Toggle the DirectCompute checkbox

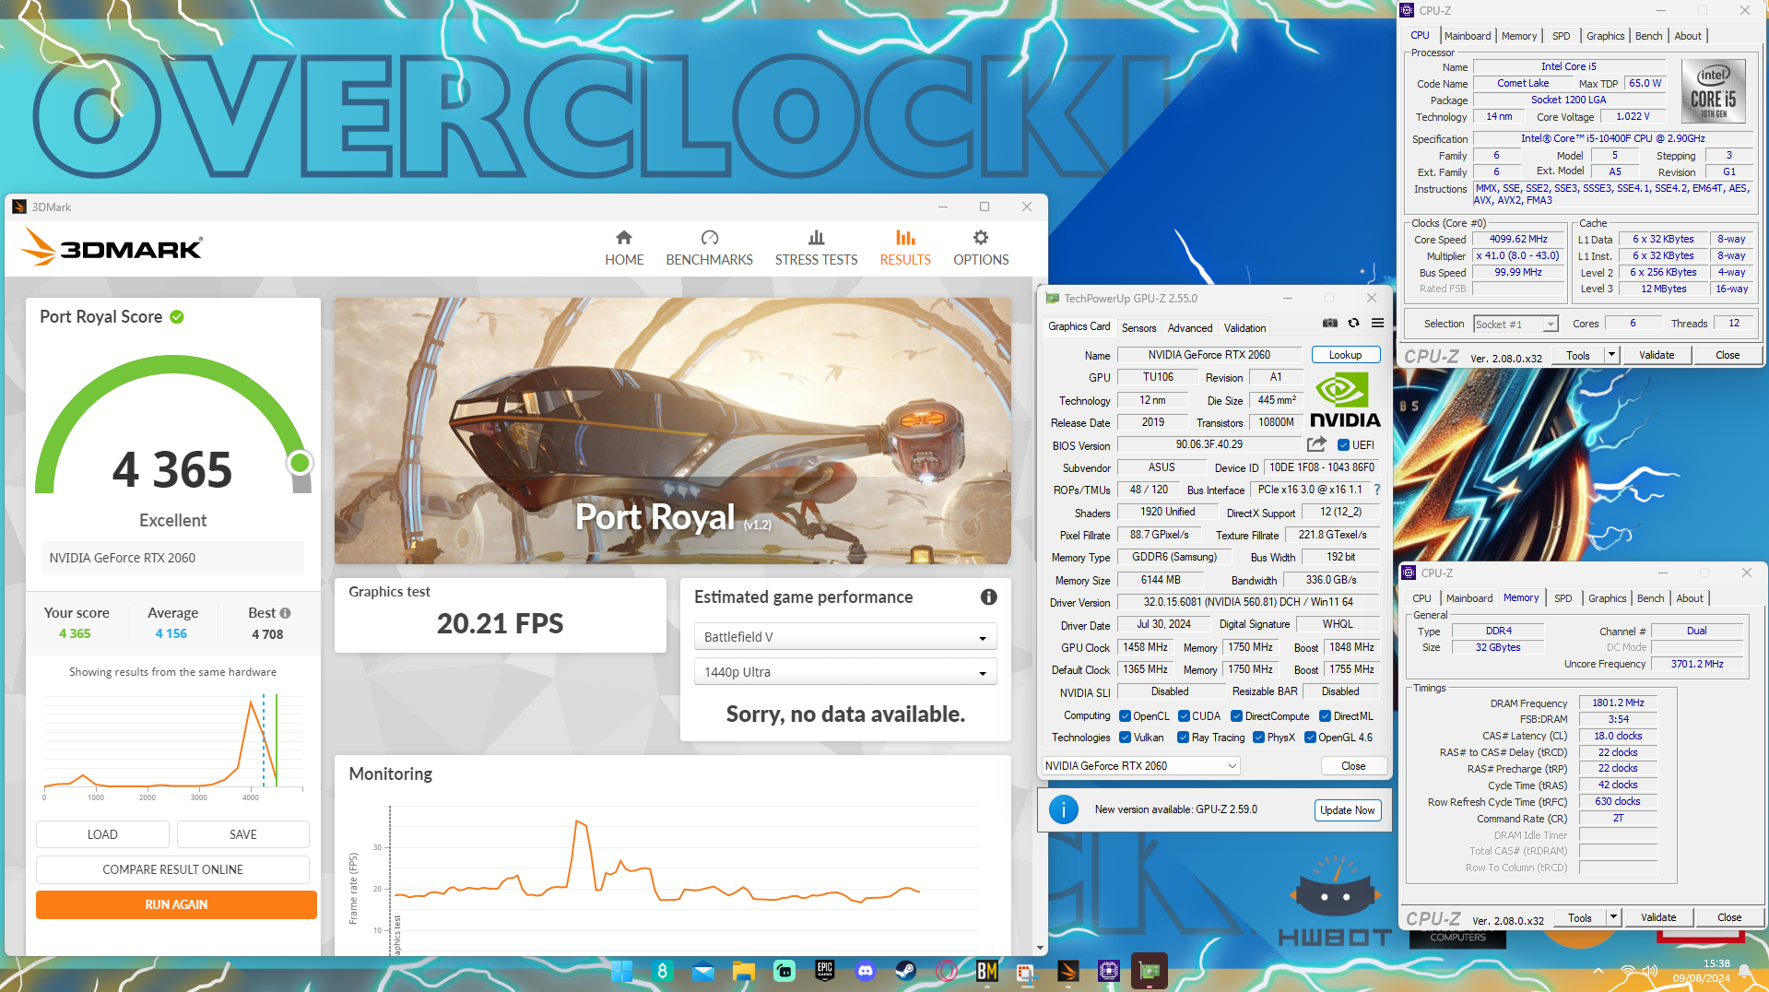(1237, 716)
